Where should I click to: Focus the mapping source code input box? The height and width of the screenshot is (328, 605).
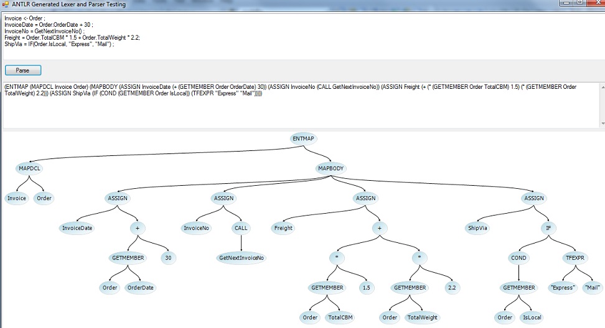click(303, 37)
